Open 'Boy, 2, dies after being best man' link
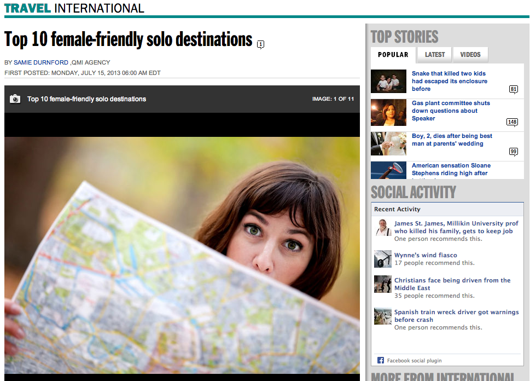The image size is (530, 381). point(452,140)
